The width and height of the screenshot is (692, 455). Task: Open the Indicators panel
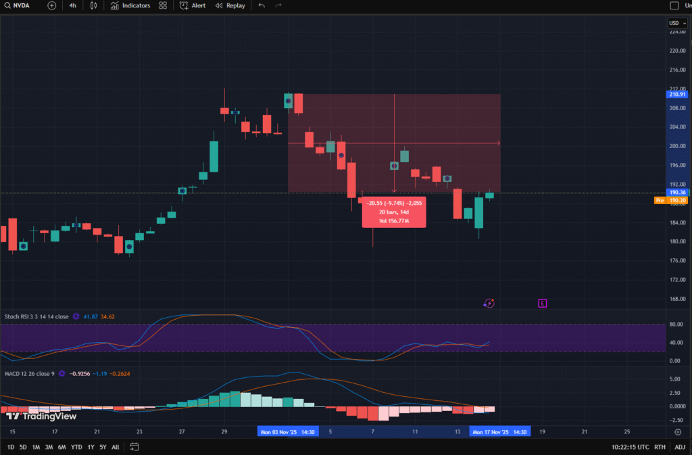click(130, 5)
